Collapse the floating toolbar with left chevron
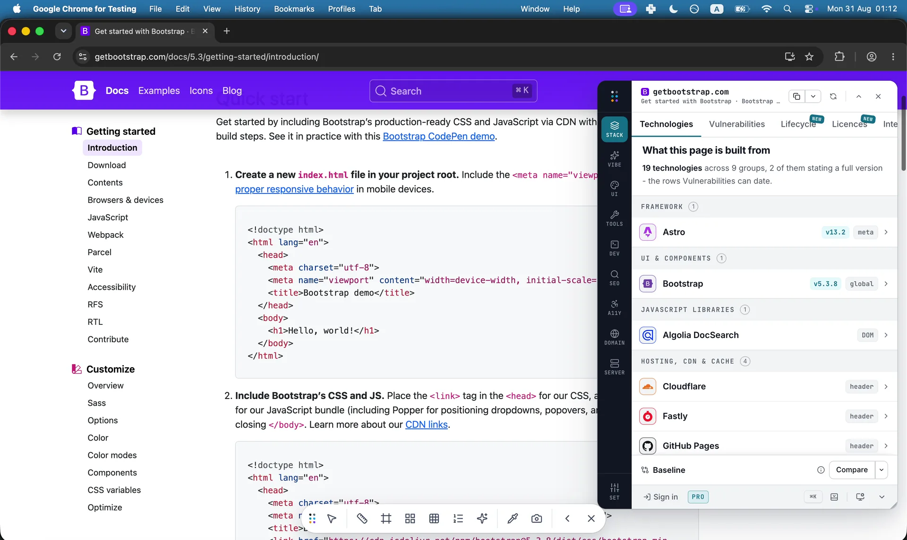 click(567, 519)
